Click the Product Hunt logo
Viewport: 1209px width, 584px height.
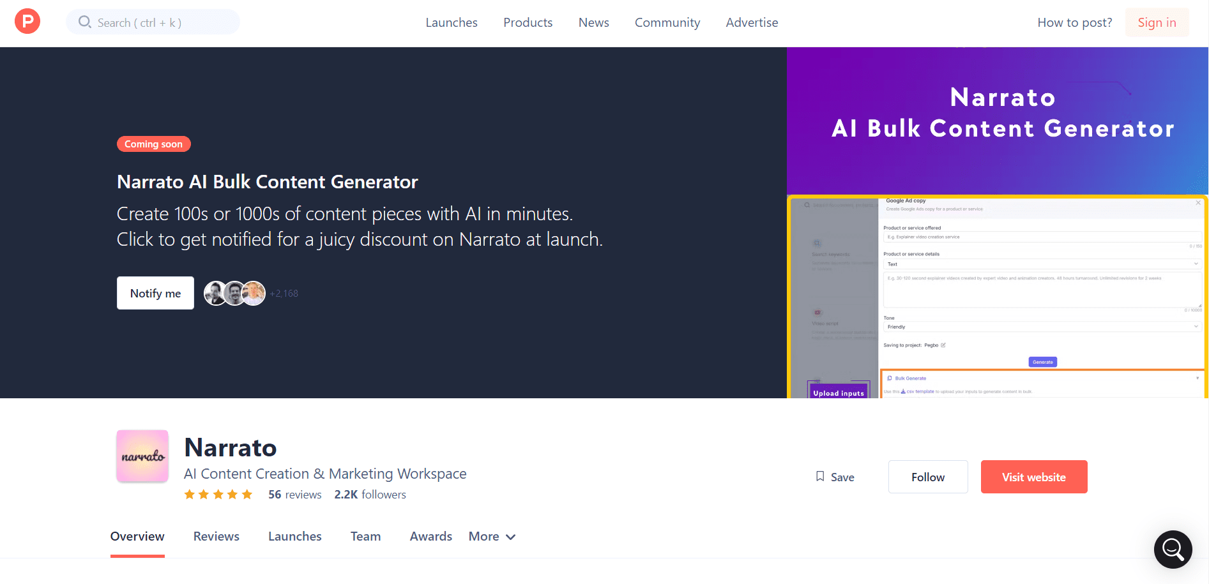[x=27, y=21]
